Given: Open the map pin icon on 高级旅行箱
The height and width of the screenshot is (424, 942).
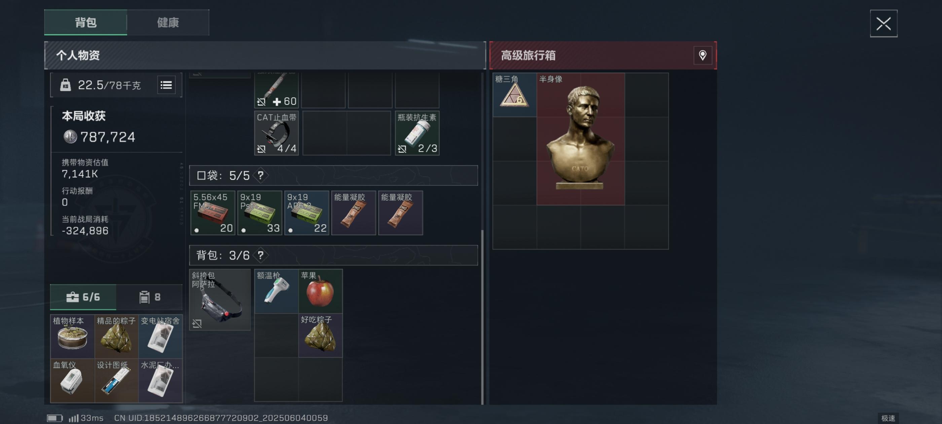Looking at the screenshot, I should coord(702,56).
